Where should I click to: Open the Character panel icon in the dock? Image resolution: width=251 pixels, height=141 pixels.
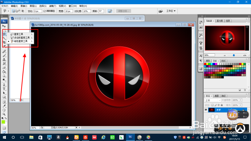click(201, 56)
